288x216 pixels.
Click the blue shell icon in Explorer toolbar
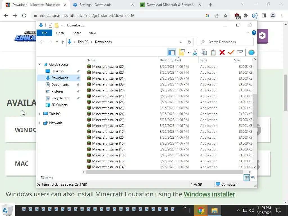[251, 53]
